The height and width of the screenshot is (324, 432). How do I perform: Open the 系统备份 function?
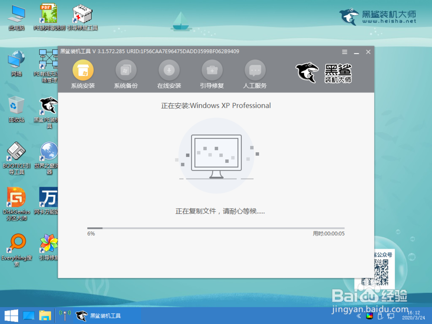[x=125, y=70]
